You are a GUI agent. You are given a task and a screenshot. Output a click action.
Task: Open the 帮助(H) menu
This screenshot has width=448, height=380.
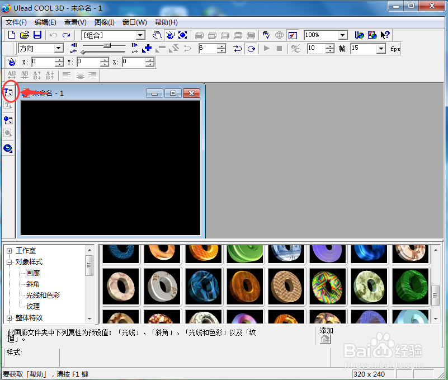[x=166, y=22]
